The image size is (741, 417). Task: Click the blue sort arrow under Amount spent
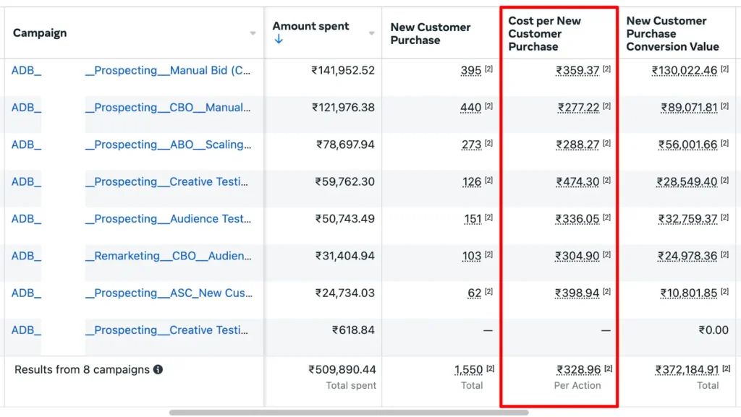coord(279,40)
